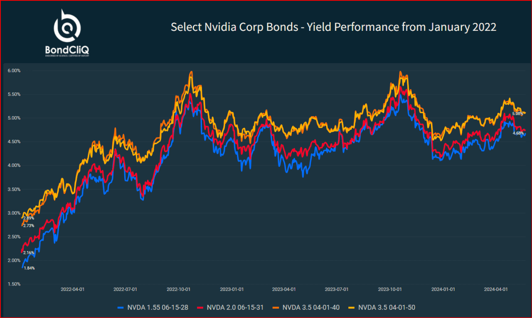Viewport: 532px width, 318px height.
Task: Click the chart title about Nvidia Corp Bonds
Action: point(333,27)
